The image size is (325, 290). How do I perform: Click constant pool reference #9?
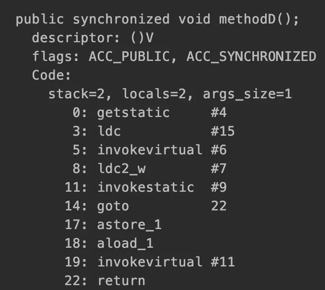pos(219,187)
